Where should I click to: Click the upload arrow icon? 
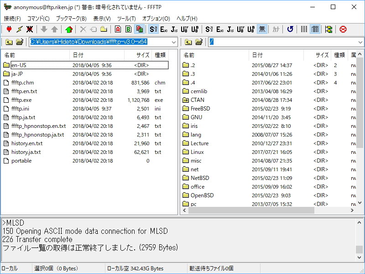(54, 29)
